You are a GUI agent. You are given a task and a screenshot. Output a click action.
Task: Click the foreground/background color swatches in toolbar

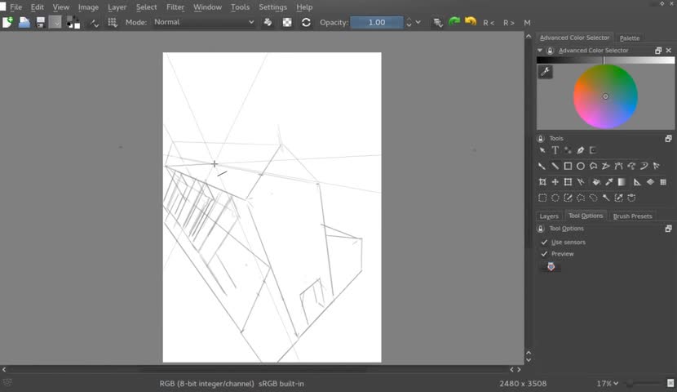click(73, 23)
